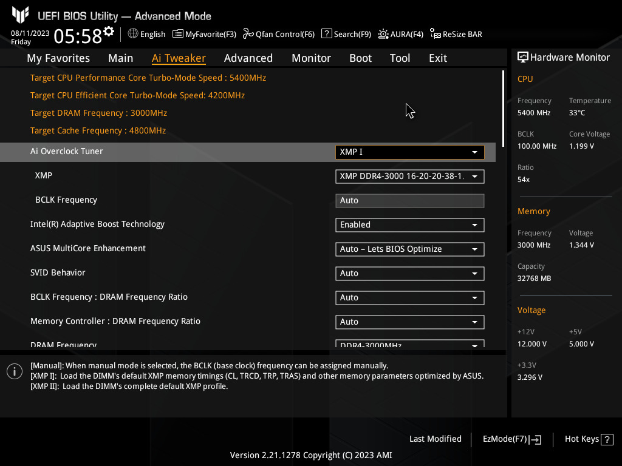This screenshot has height=466, width=622.
Task: Select the Ai Tweaker tab
Action: coord(179,58)
